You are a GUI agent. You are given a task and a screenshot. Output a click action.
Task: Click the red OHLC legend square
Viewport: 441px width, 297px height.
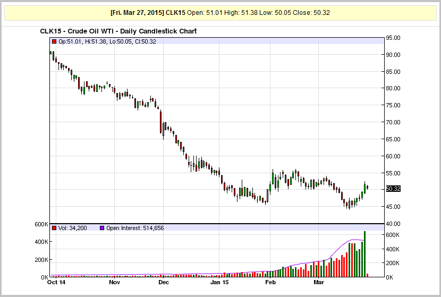pos(54,41)
